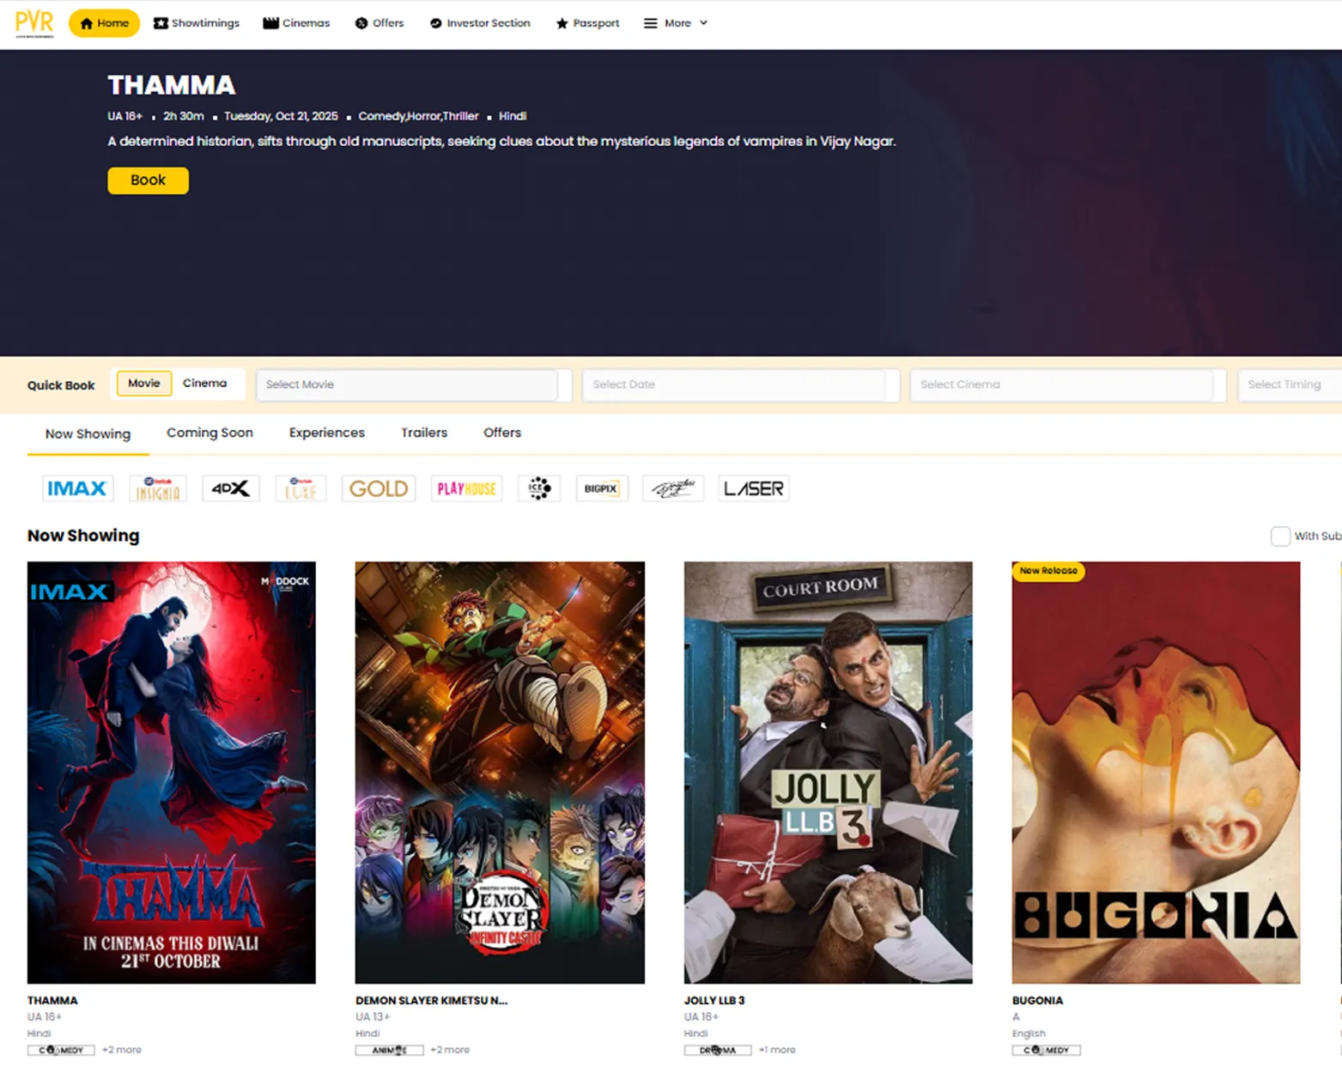Select the LASER experience icon
This screenshot has height=1073, width=1342.
coord(753,488)
